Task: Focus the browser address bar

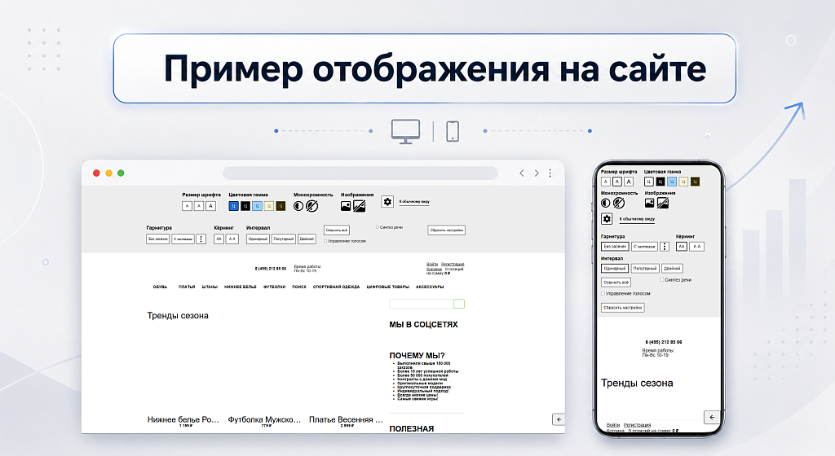Action: coord(360,173)
